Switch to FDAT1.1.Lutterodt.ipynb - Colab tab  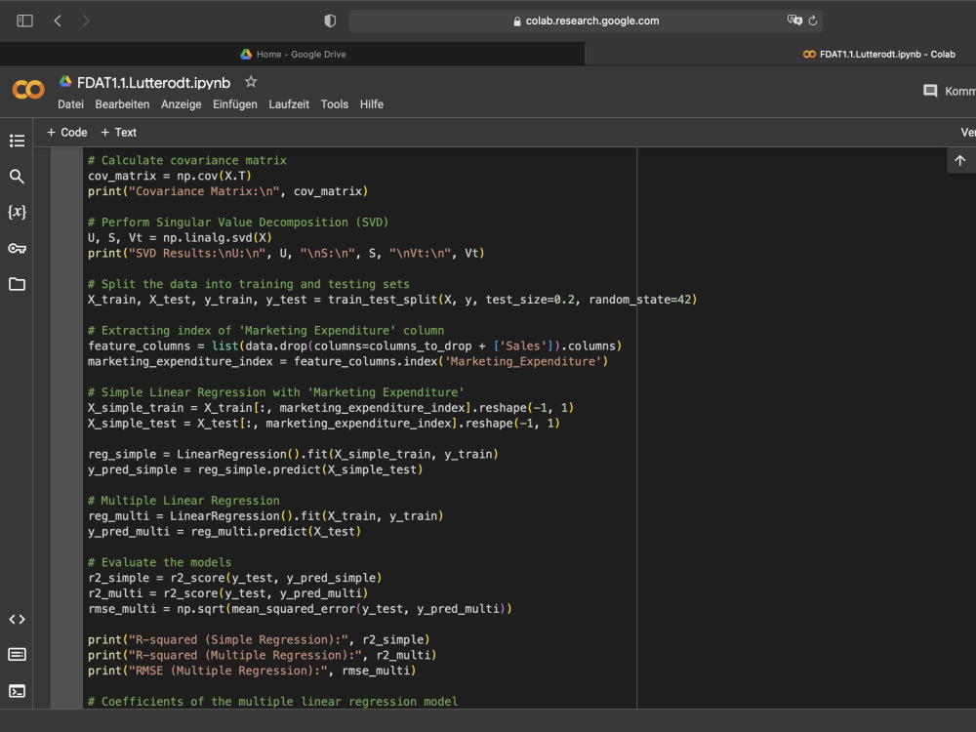click(x=878, y=54)
